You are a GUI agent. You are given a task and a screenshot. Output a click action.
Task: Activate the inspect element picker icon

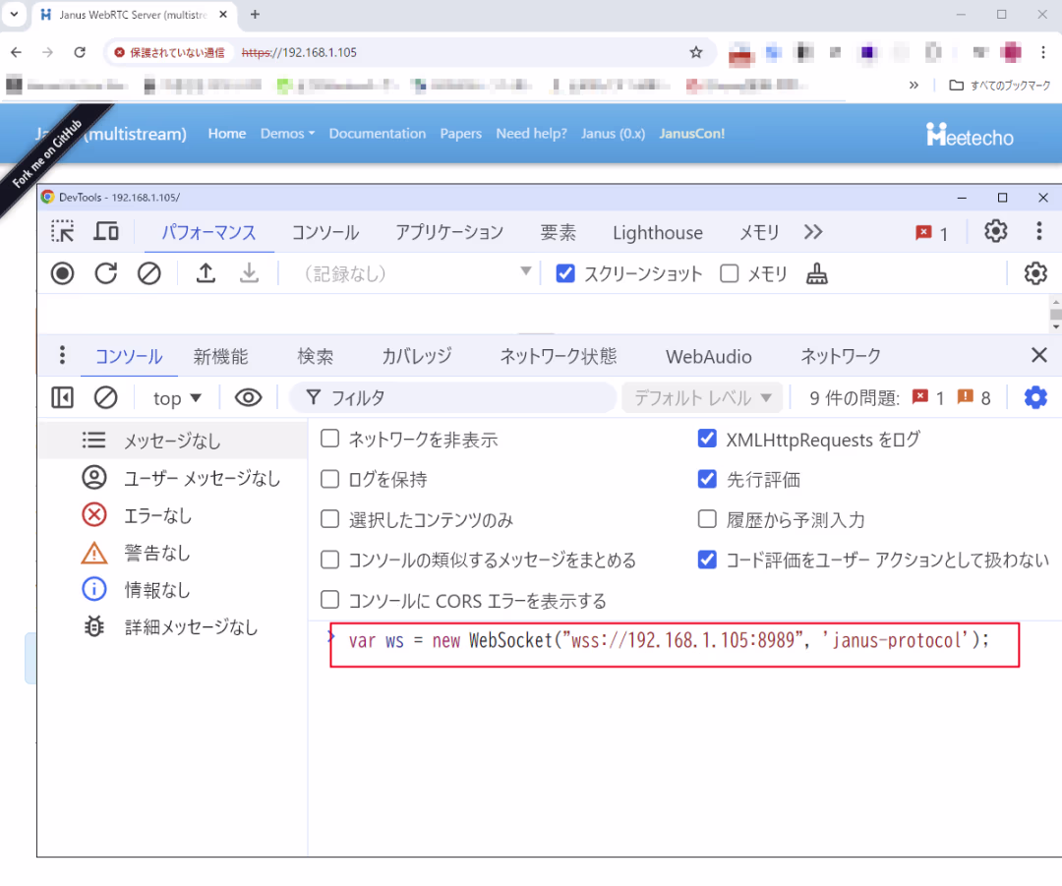(62, 232)
